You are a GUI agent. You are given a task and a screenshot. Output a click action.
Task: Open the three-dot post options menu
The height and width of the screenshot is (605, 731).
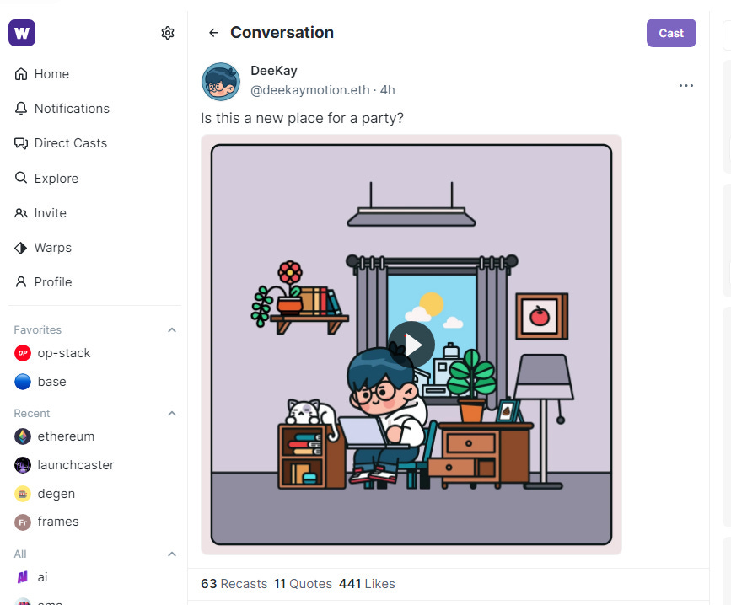686,85
